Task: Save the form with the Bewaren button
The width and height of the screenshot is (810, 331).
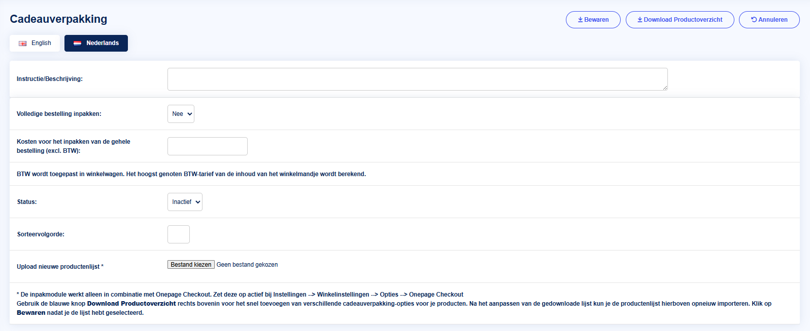Action: [593, 20]
